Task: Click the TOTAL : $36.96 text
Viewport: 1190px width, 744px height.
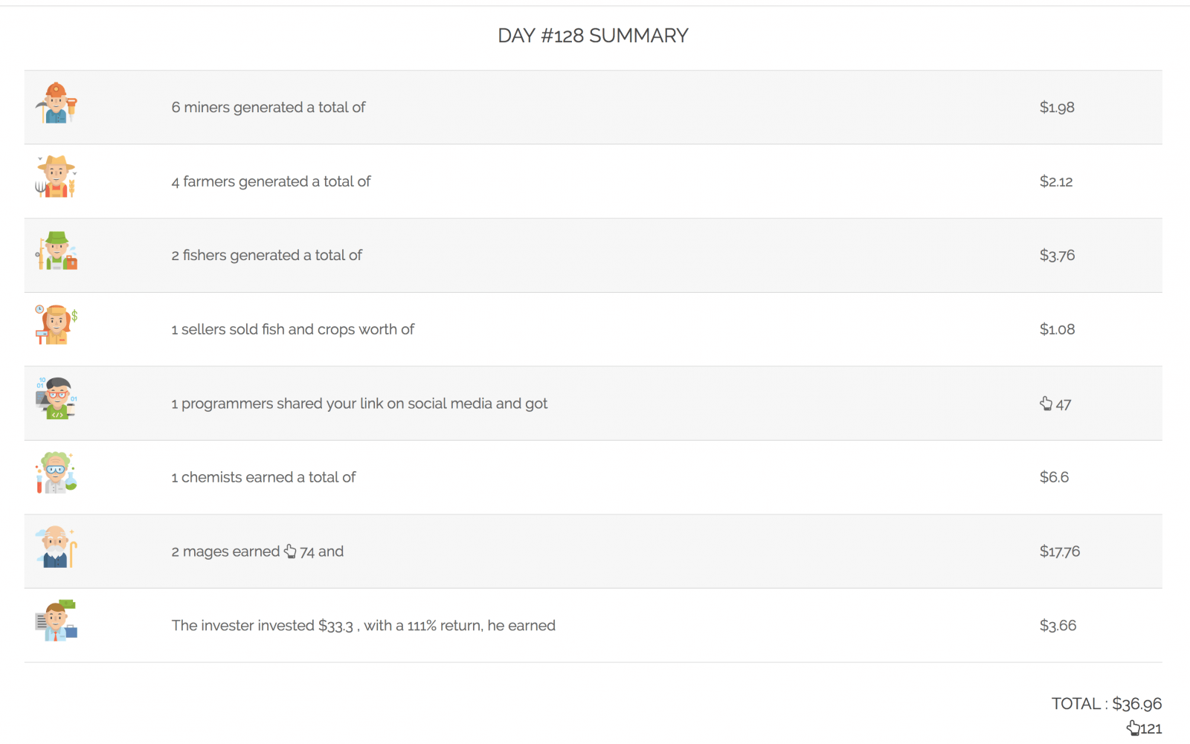Action: click(1107, 704)
